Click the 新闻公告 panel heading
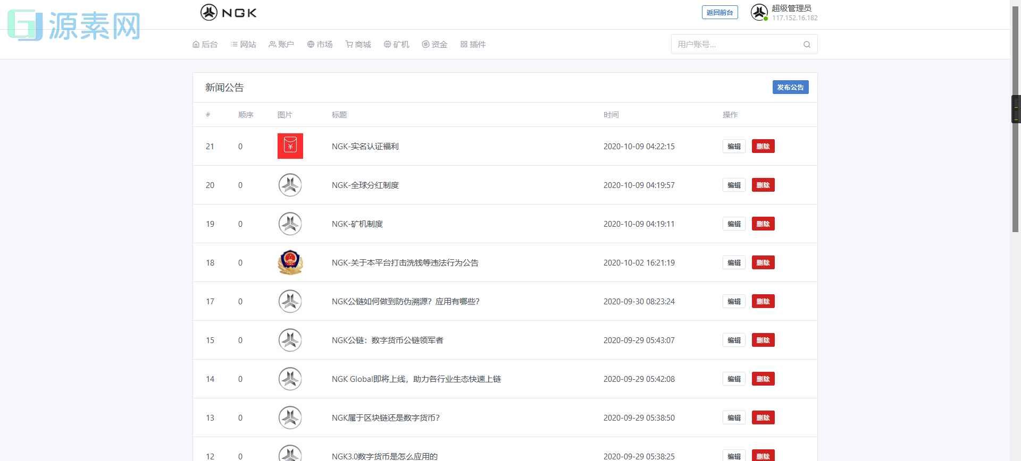Screen dimensions: 1021x461 click(x=224, y=88)
